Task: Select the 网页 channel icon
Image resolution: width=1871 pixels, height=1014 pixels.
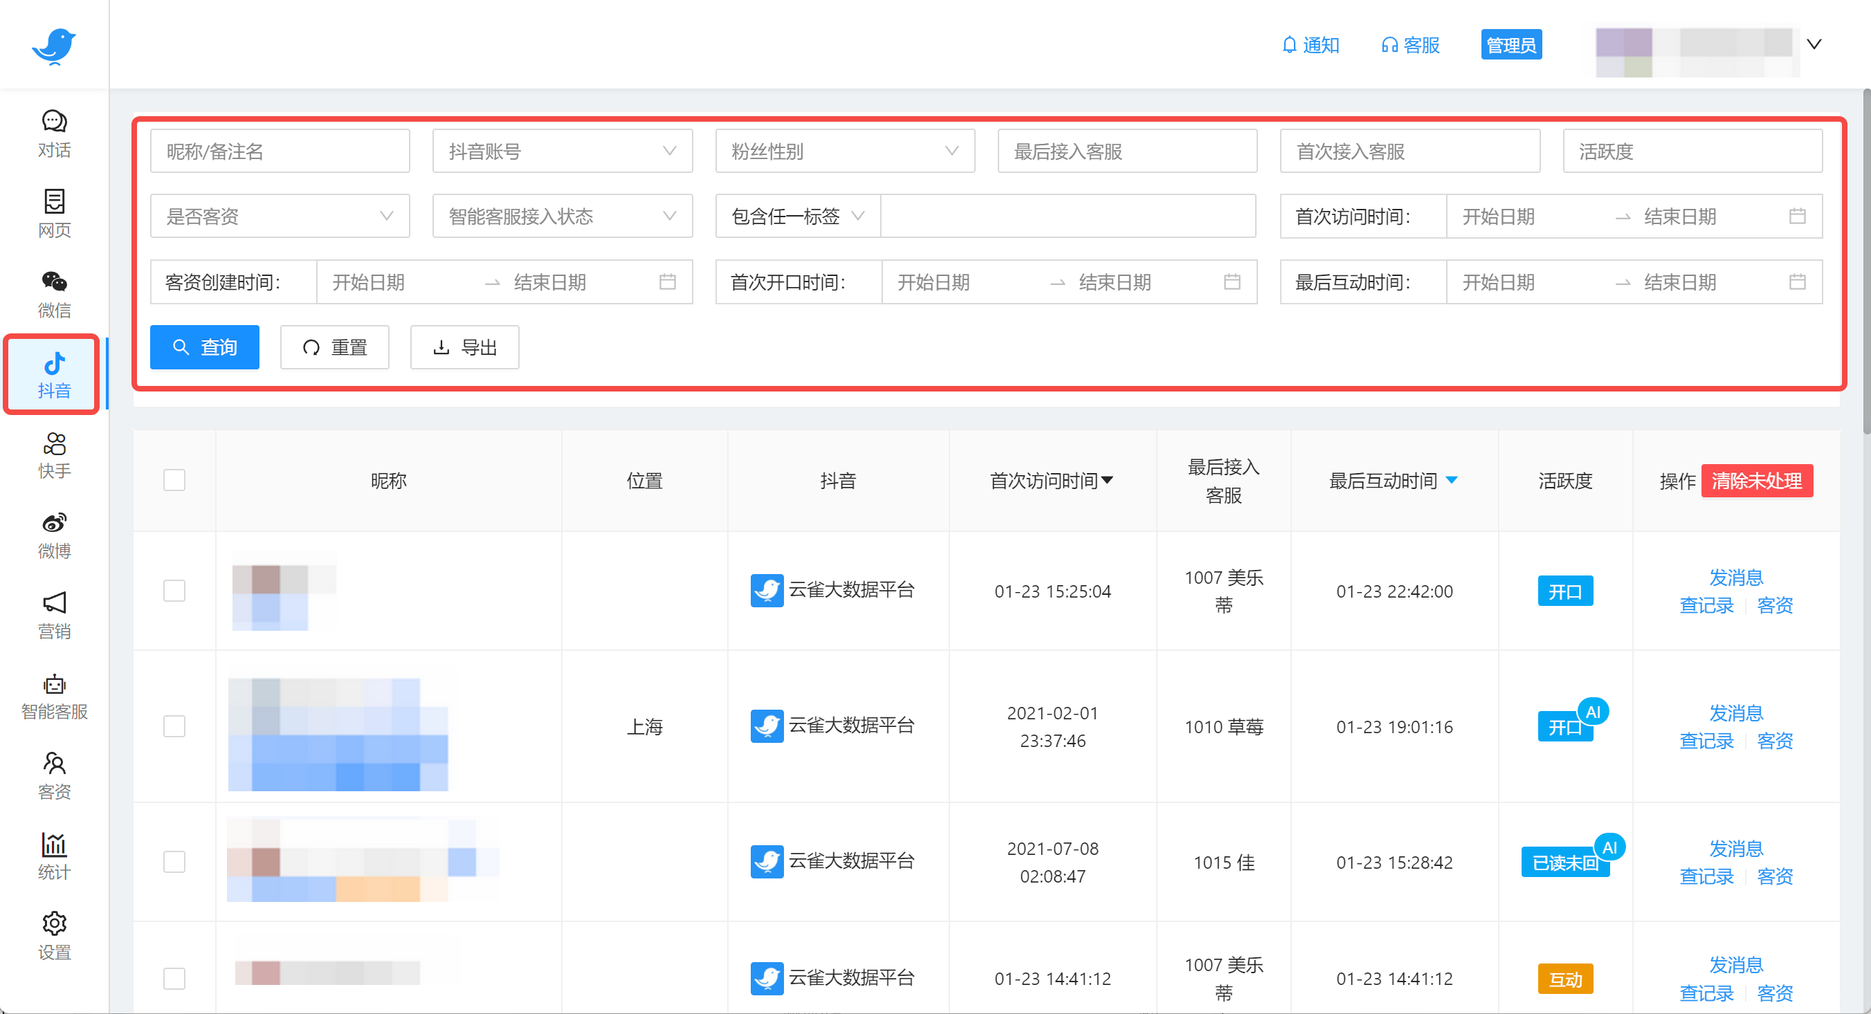Action: [54, 214]
